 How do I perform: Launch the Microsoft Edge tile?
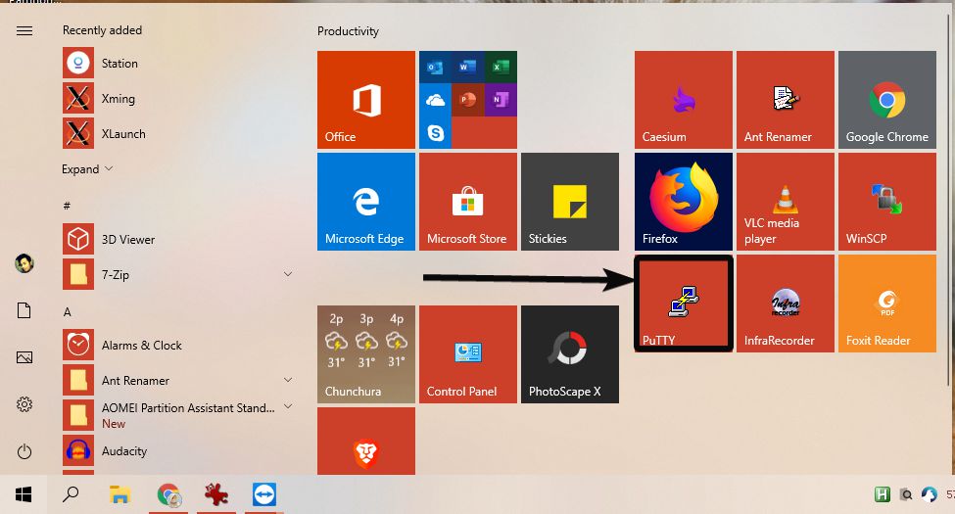pyautogui.click(x=366, y=202)
